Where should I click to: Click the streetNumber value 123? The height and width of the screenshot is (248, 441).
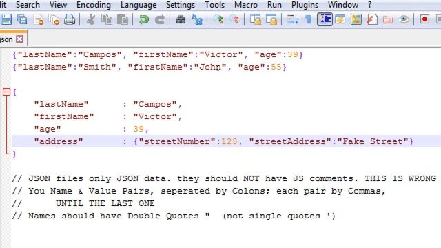tap(229, 141)
